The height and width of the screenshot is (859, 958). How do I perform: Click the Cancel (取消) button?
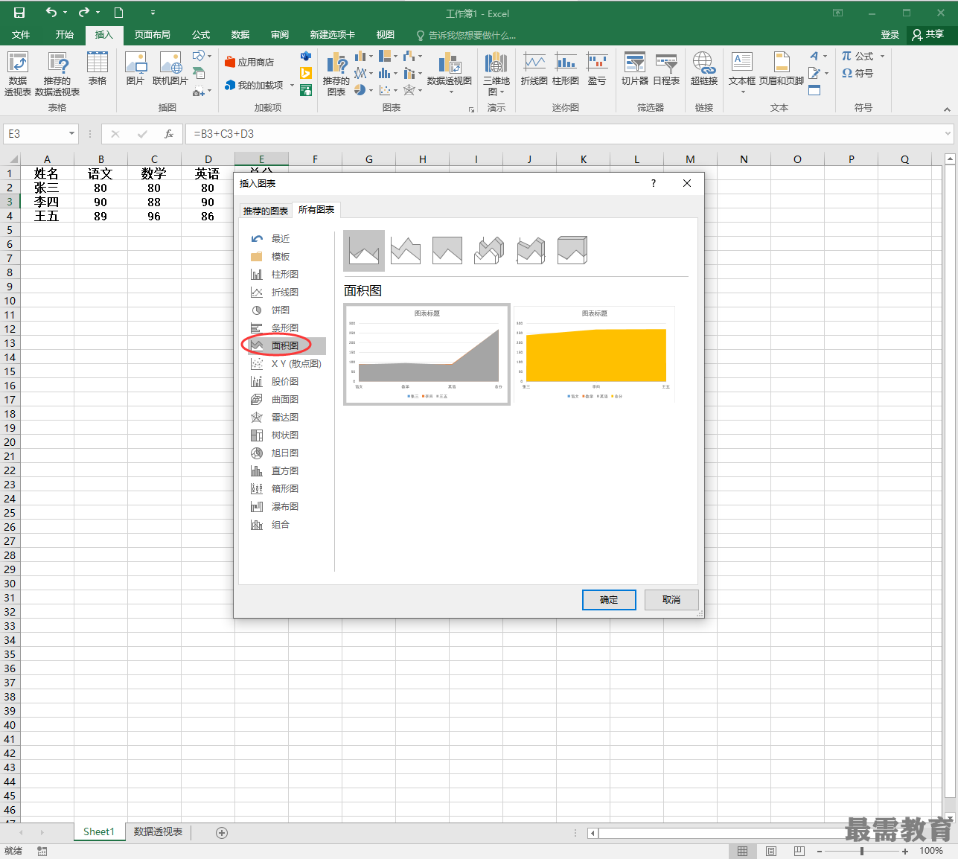click(x=671, y=600)
